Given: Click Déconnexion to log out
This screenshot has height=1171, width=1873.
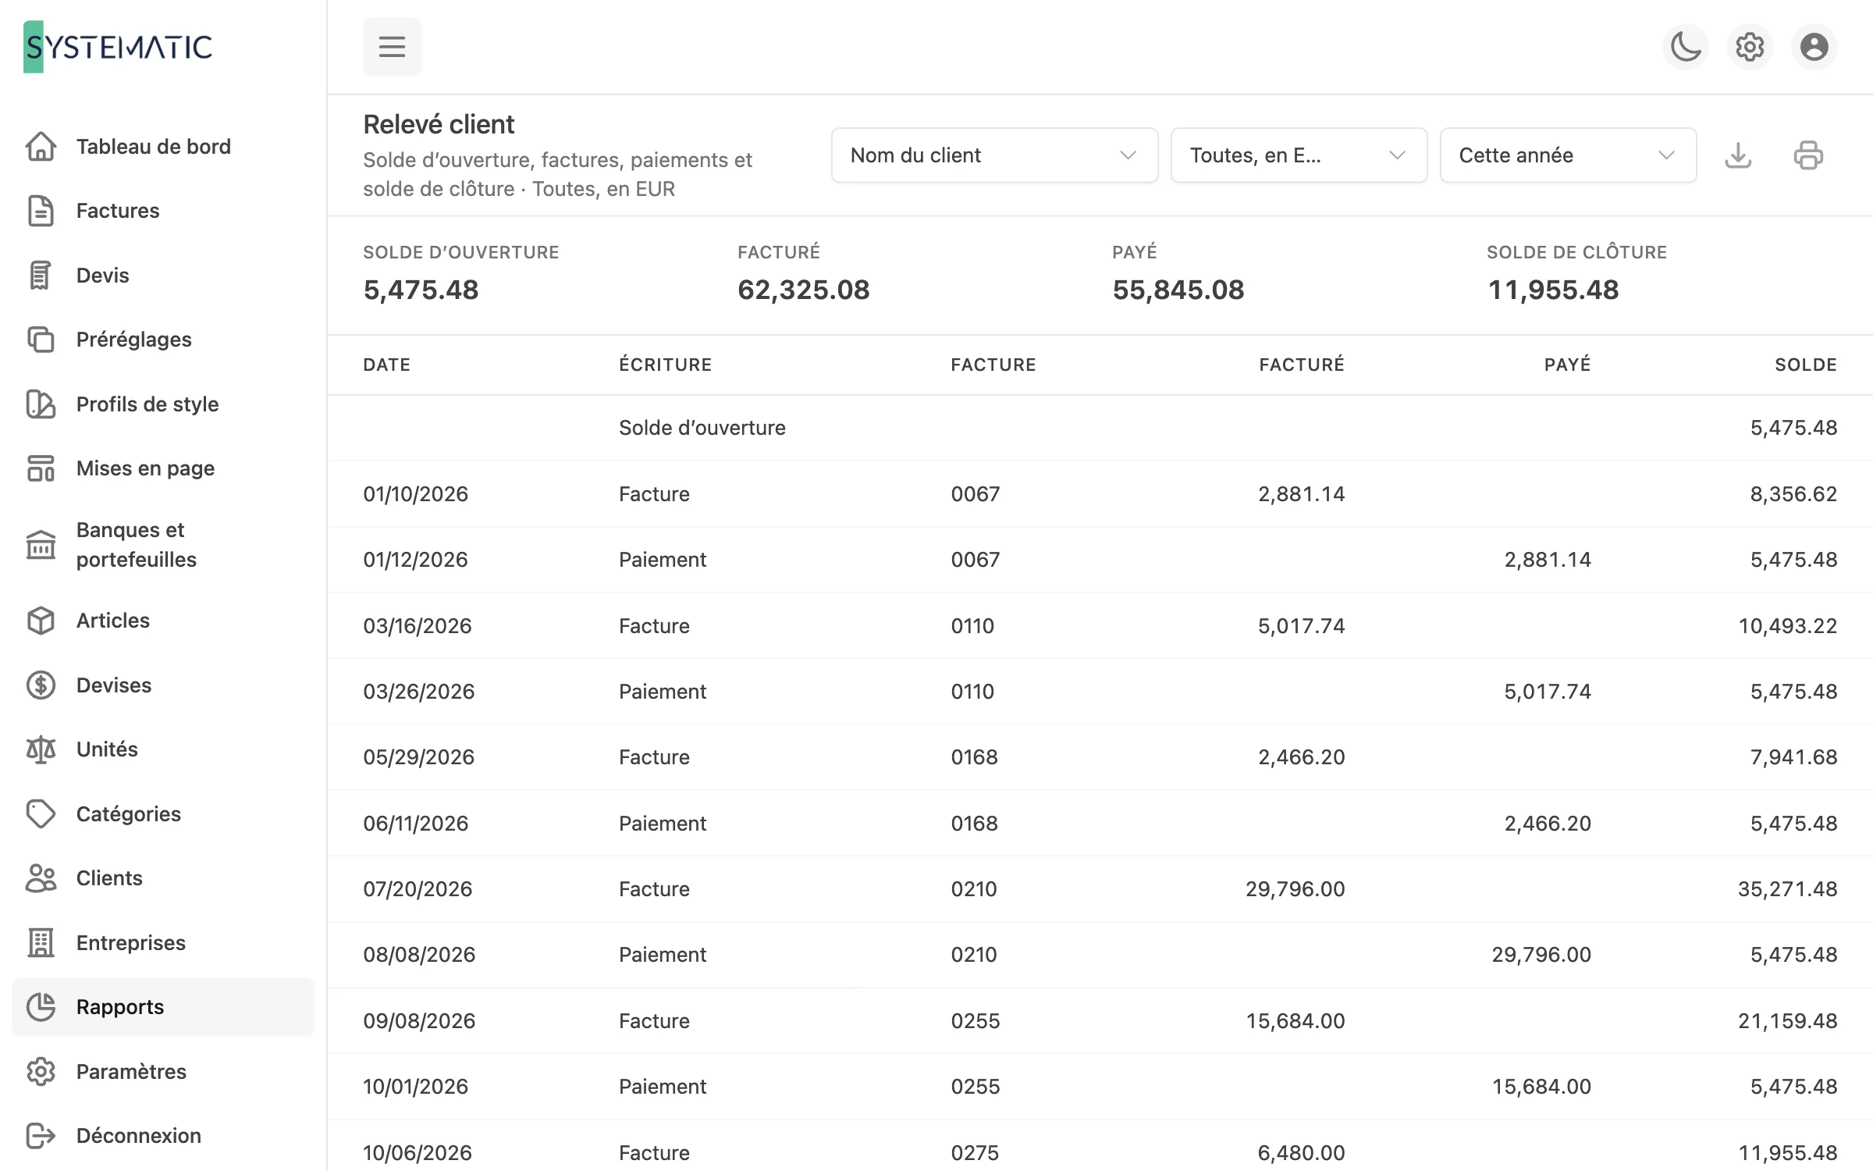Looking at the screenshot, I should point(163,1136).
